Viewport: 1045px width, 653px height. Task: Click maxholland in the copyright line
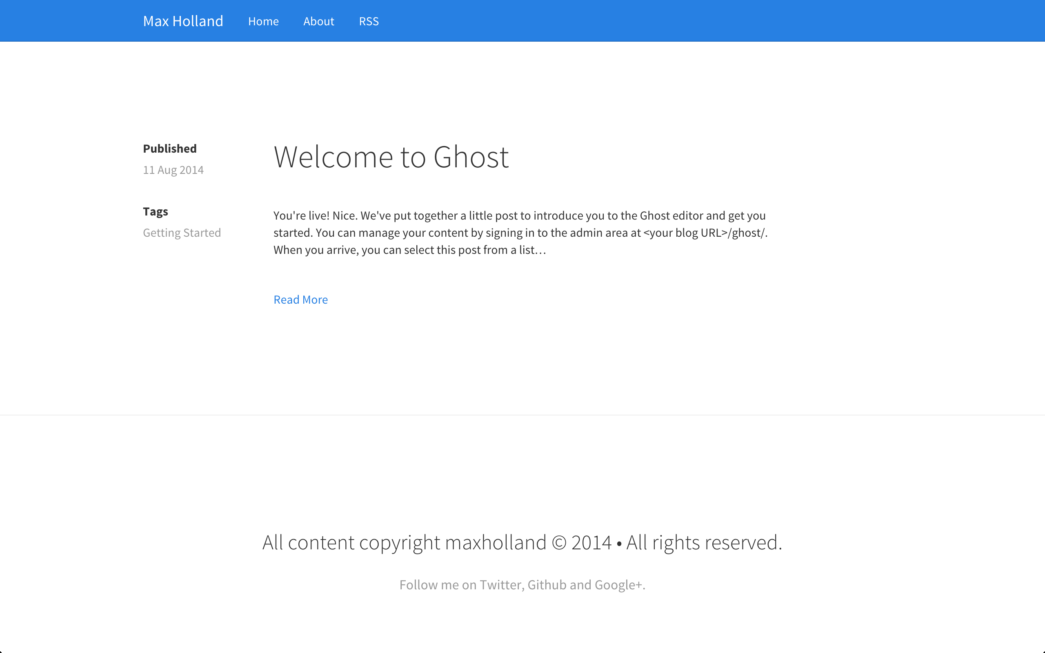coord(496,542)
